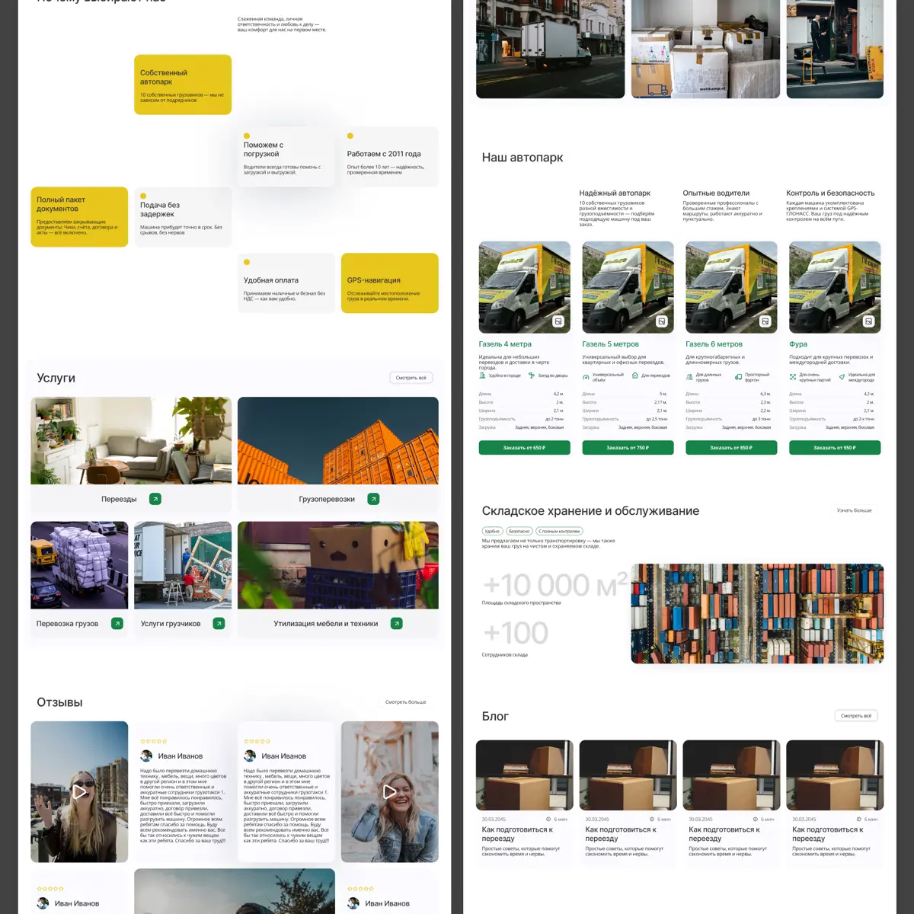The image size is (914, 914).
Task: Click the van icon beside Просторный фургон
Action: coord(738,376)
